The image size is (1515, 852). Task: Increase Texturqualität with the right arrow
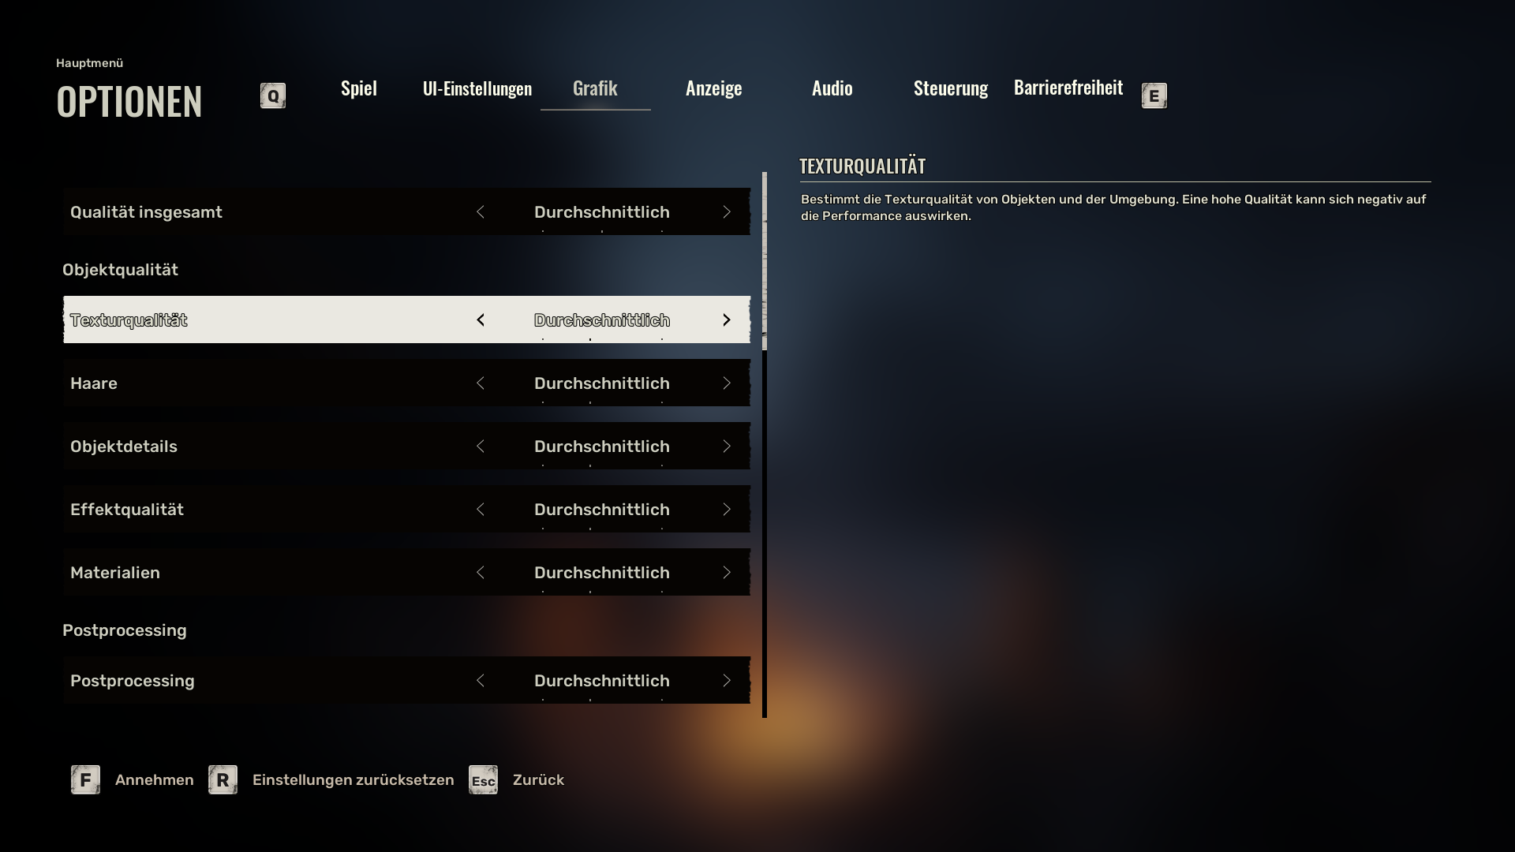click(727, 320)
